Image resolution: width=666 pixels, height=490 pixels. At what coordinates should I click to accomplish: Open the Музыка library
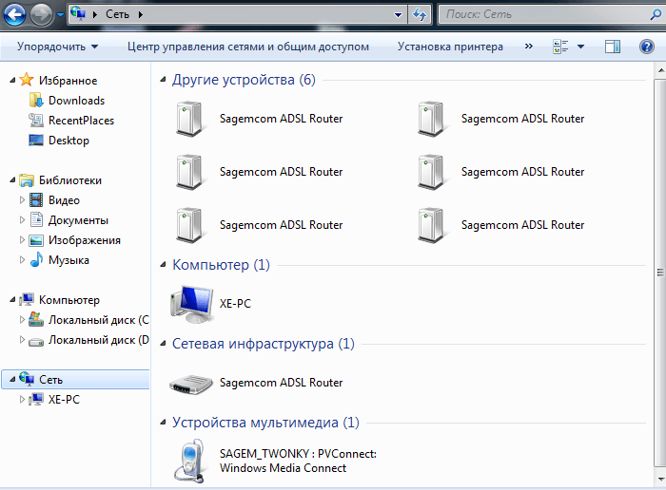pyautogui.click(x=69, y=260)
